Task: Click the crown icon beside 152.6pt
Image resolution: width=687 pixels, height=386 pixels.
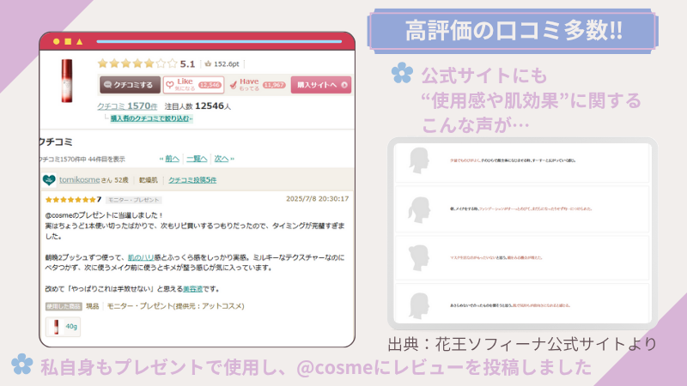Action: pyautogui.click(x=208, y=63)
